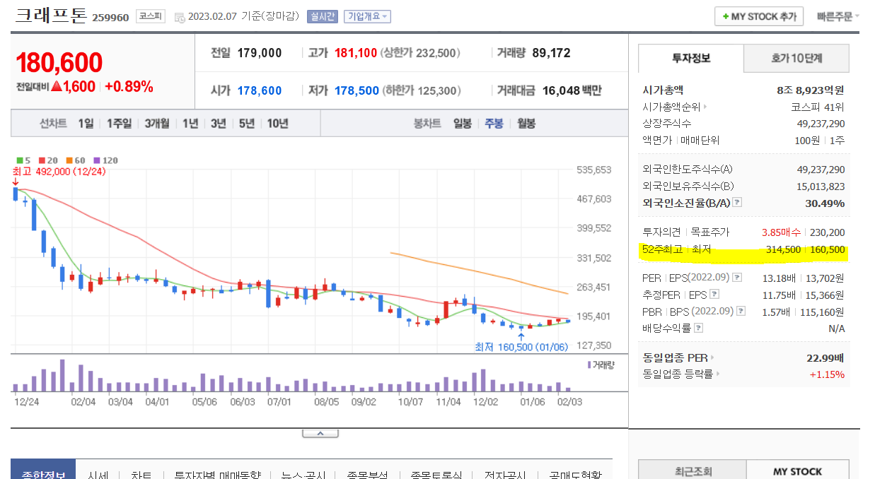Click the help icon next to 외국인소진율(B/A)
The image size is (875, 479).
[737, 203]
